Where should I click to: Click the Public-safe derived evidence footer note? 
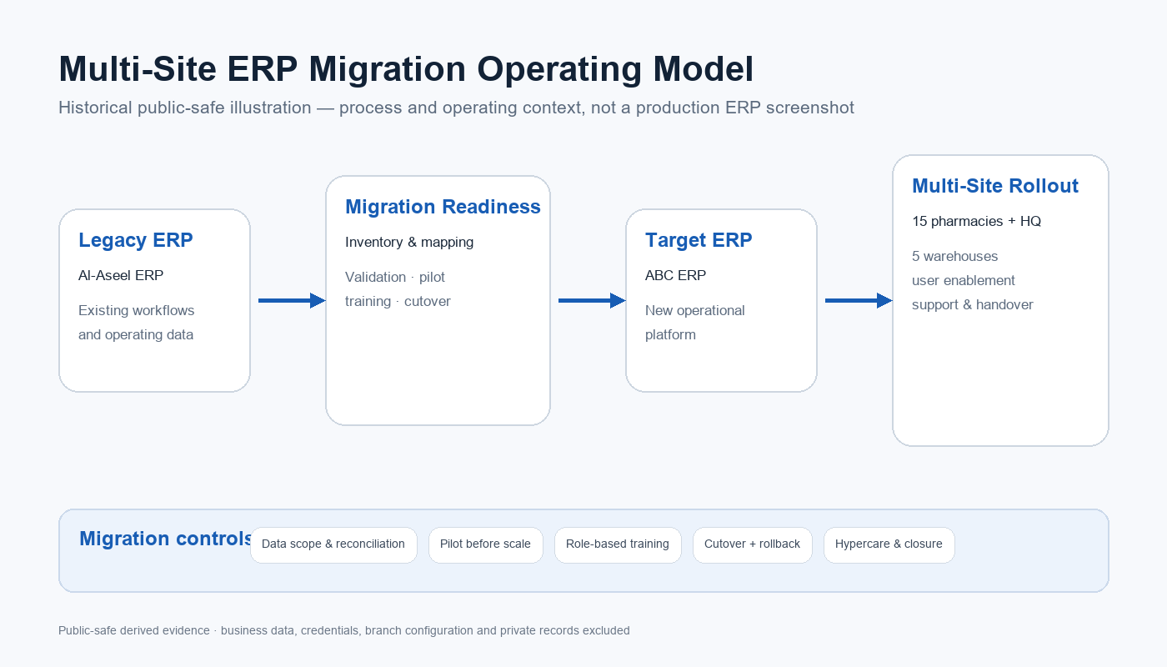tap(344, 630)
